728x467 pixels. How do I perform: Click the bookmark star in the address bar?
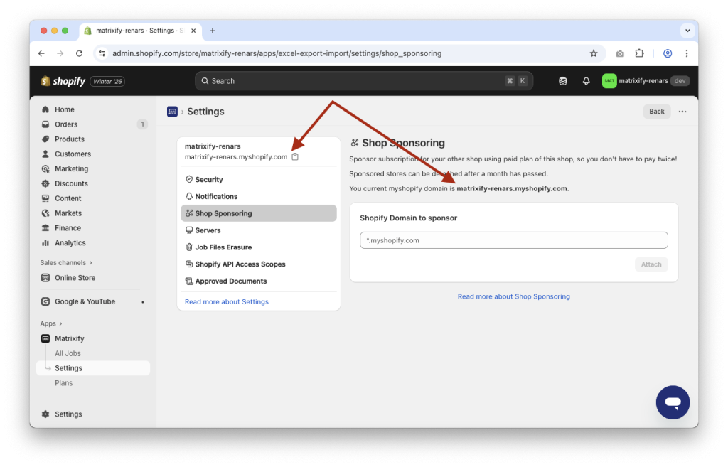tap(594, 53)
